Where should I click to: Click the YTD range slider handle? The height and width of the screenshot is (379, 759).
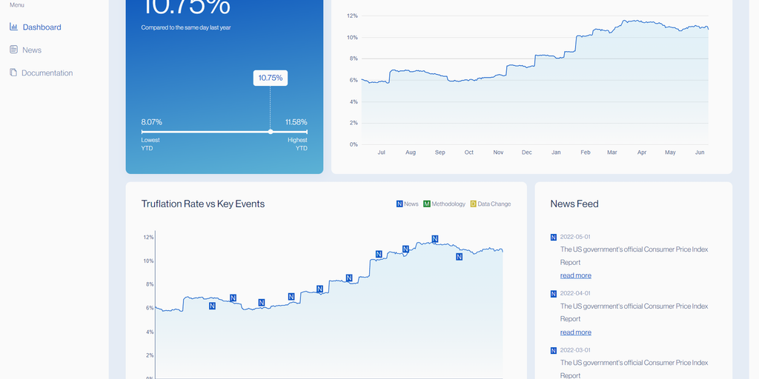click(x=270, y=132)
